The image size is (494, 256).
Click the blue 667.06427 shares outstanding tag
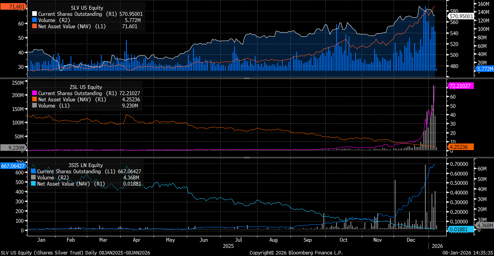pos(13,166)
